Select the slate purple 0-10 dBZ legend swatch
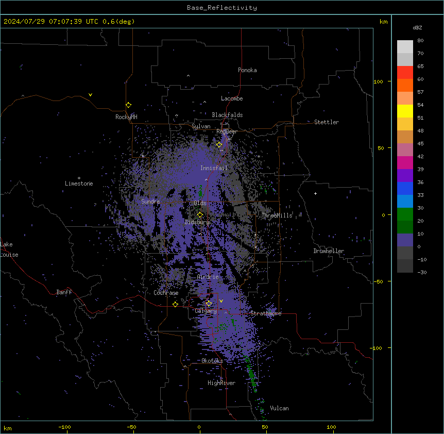444x434 pixels. pos(405,240)
